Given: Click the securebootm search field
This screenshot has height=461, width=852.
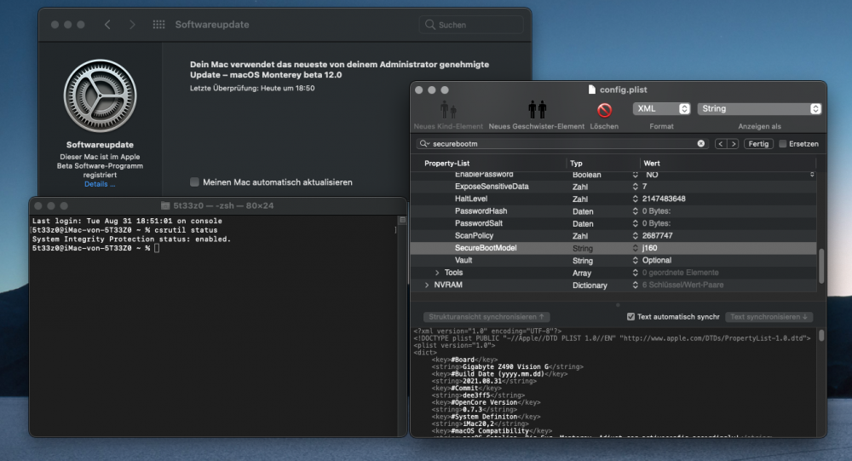Looking at the screenshot, I should coord(562,143).
